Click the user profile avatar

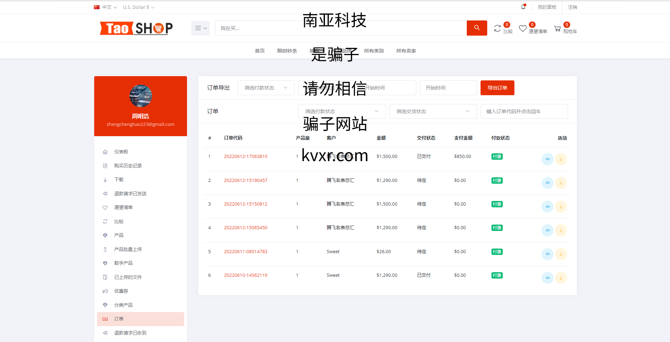(x=140, y=96)
